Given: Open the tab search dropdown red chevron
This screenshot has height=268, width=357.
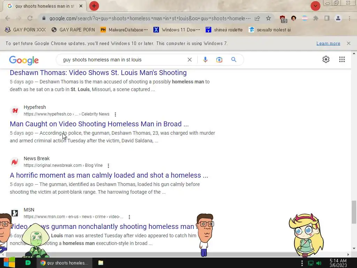Looking at the screenshot, I should (x=315, y=6).
